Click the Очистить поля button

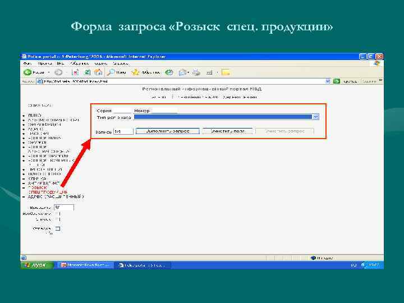tap(228, 131)
